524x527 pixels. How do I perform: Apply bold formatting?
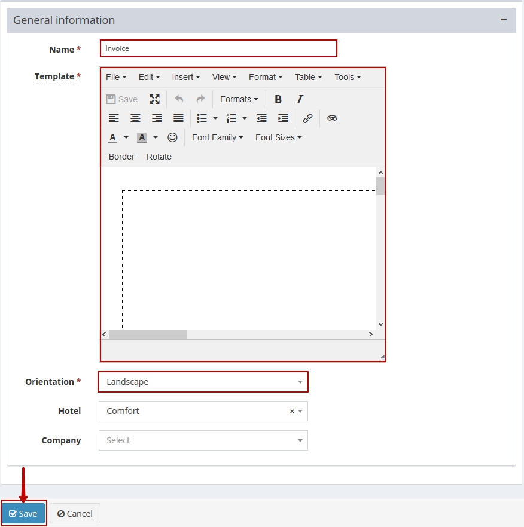pos(278,99)
